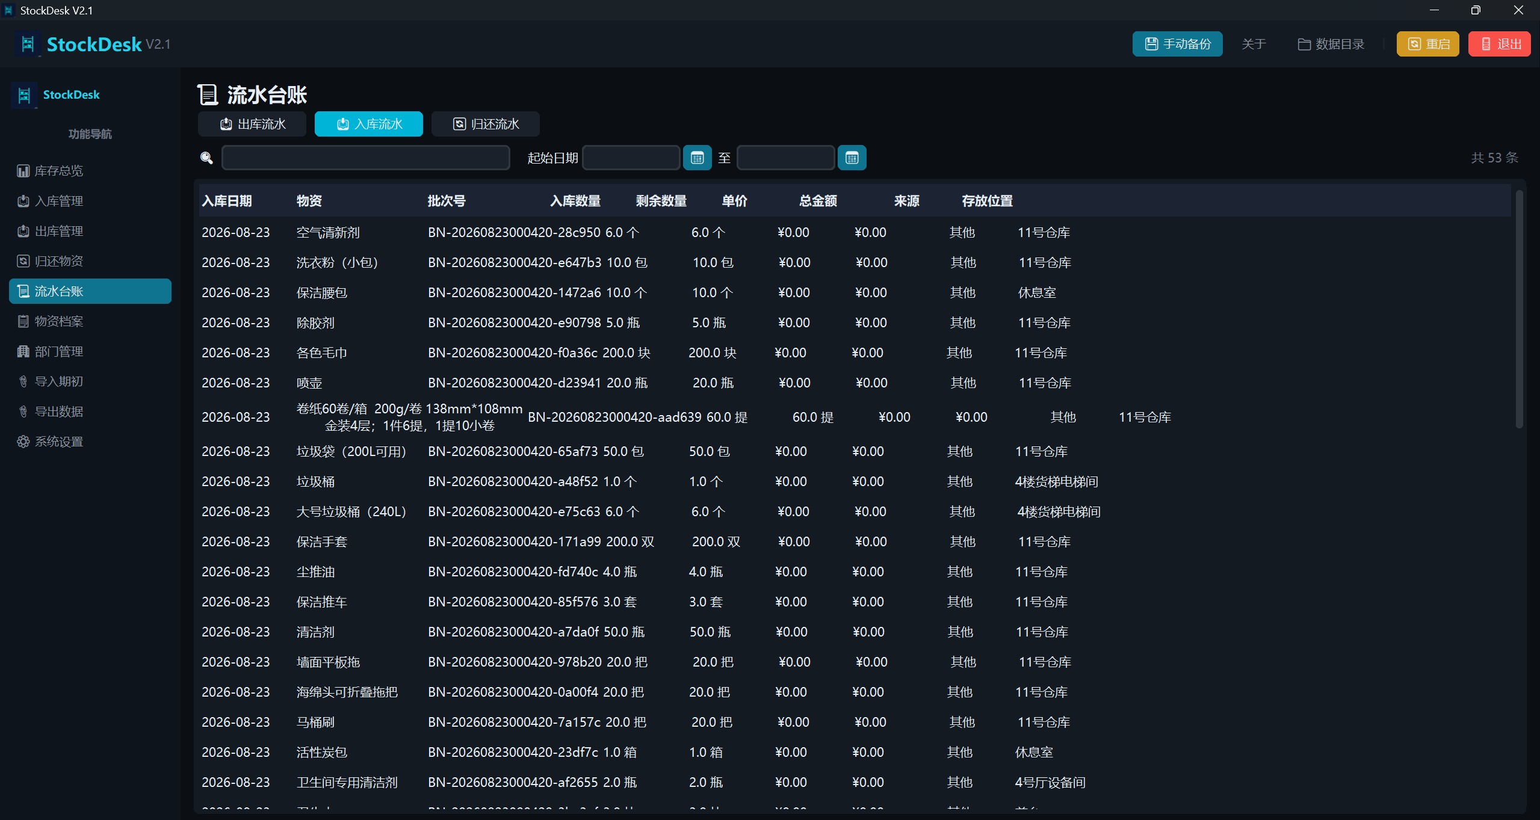Click the 存放位置 column header
The image size is (1540, 820).
tap(987, 201)
